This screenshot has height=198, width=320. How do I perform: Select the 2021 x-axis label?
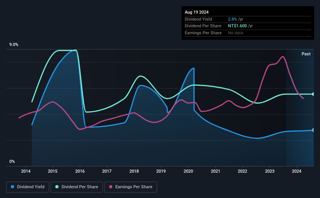pyautogui.click(x=215, y=171)
